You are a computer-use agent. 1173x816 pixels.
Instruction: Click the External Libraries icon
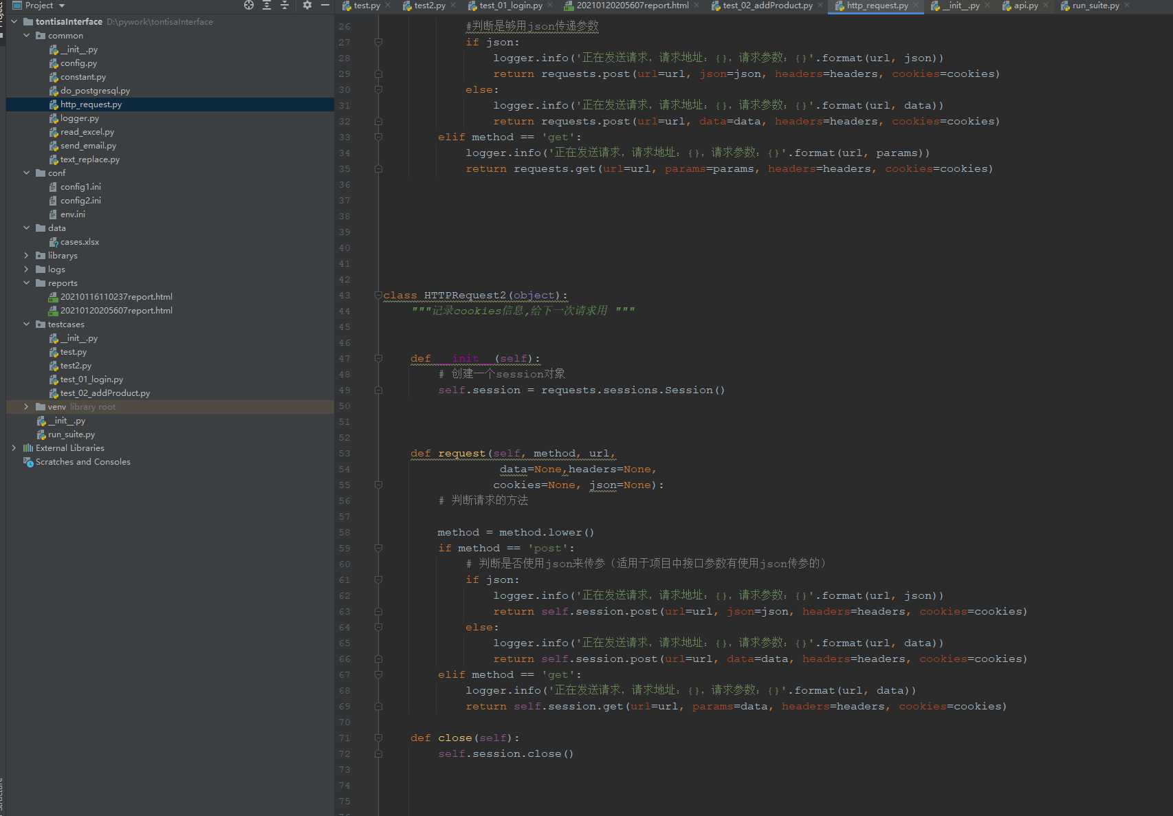click(28, 448)
